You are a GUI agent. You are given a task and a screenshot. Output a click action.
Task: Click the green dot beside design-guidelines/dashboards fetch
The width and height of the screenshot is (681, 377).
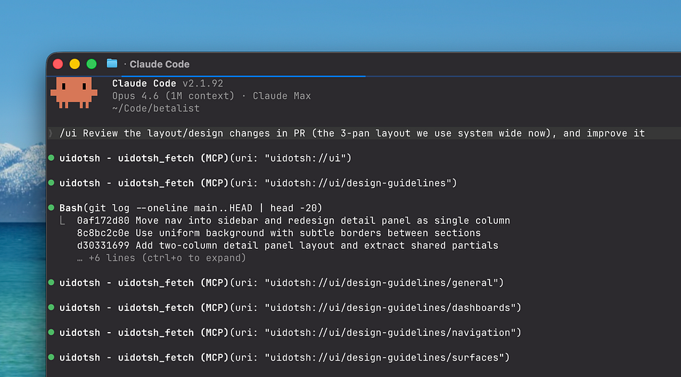coord(52,308)
